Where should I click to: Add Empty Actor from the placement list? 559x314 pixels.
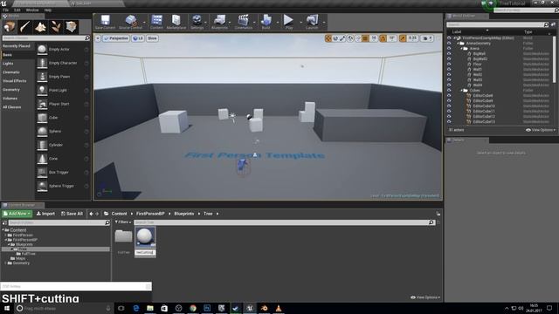[59, 50]
